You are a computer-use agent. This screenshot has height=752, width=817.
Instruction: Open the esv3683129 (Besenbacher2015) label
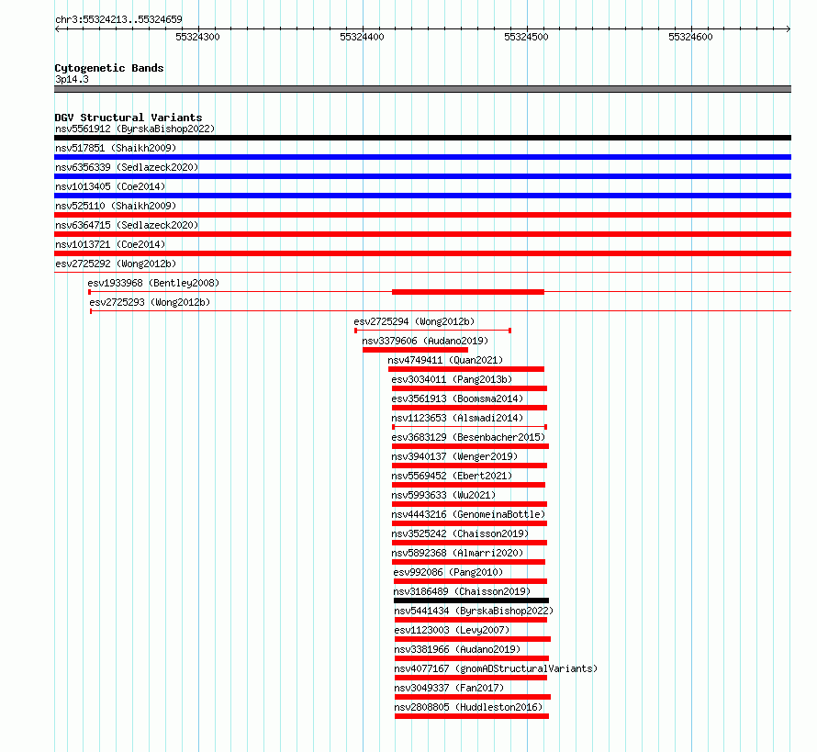coord(468,437)
